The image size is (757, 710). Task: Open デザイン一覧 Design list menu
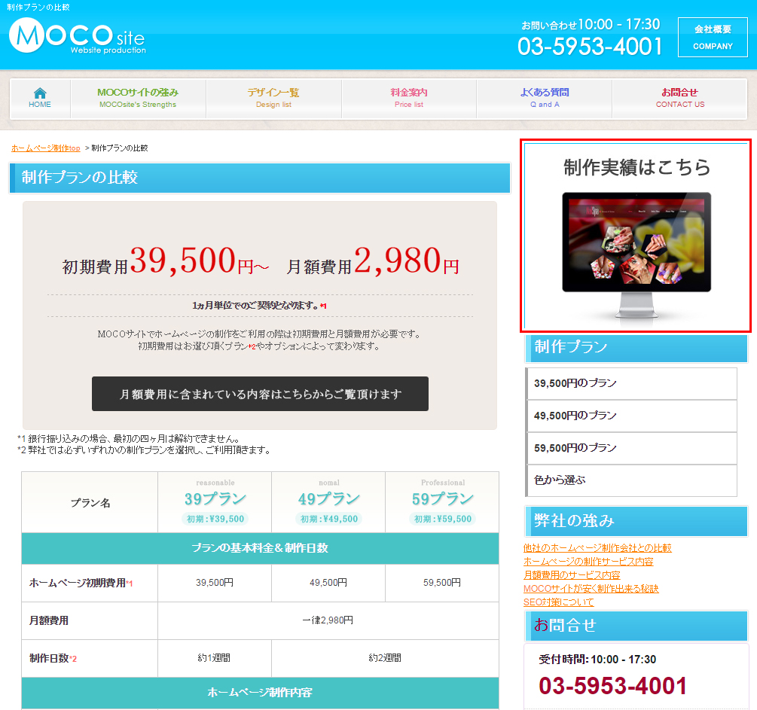coord(273,98)
